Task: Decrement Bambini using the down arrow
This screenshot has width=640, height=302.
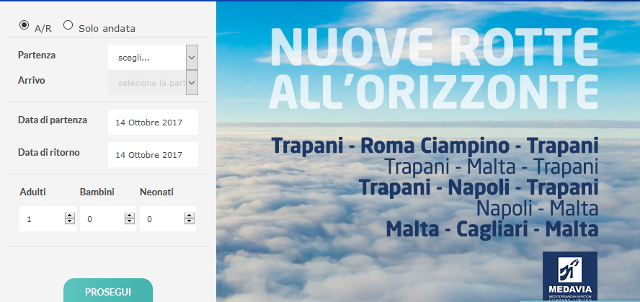Action: (x=130, y=222)
